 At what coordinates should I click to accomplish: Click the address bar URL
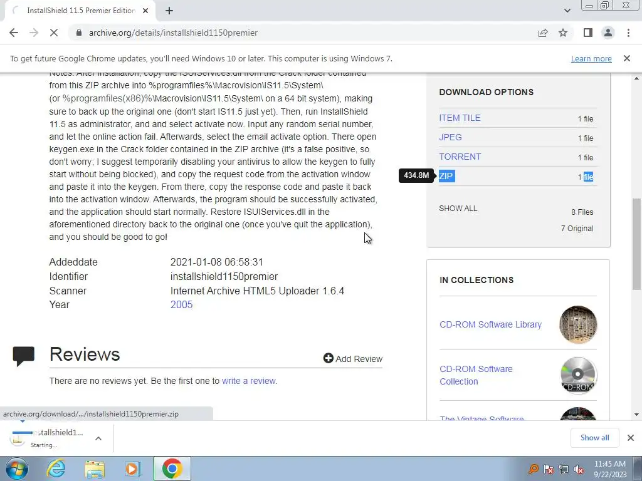[x=173, y=33]
